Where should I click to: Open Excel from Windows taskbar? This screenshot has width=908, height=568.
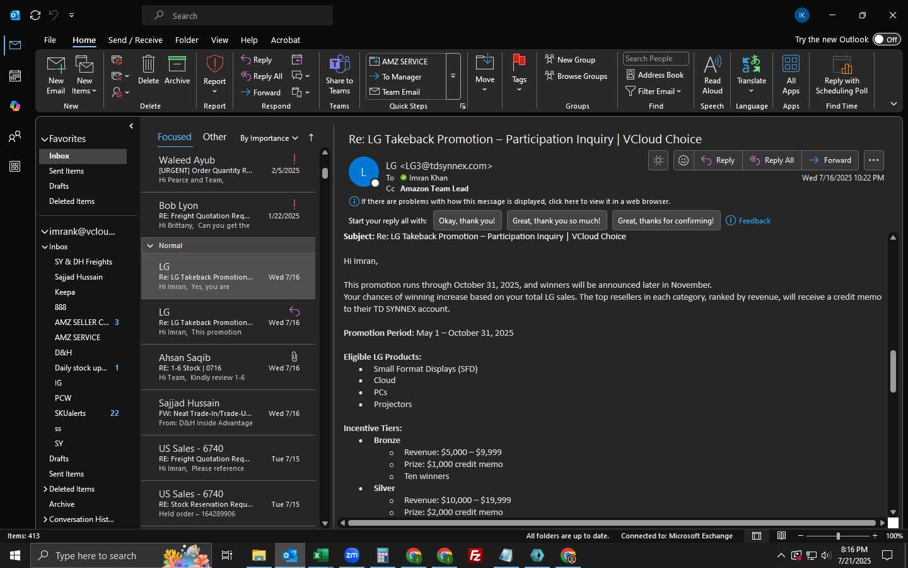coord(320,555)
